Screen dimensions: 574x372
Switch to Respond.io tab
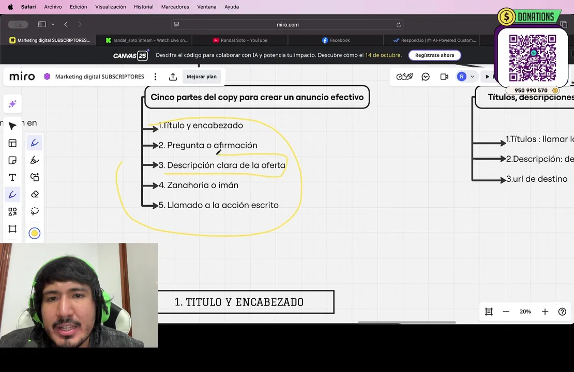pyautogui.click(x=434, y=40)
